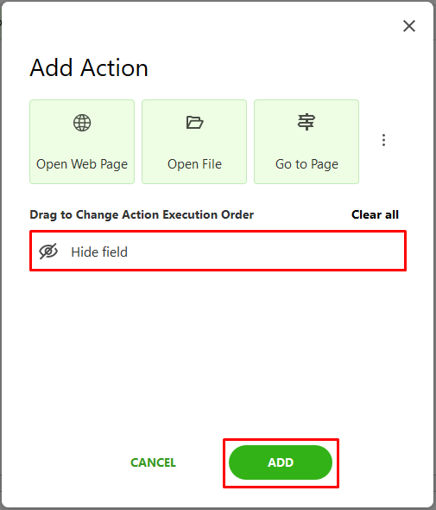Select the Open Web Page action tile
Viewport: 436px width, 510px height.
[82, 142]
